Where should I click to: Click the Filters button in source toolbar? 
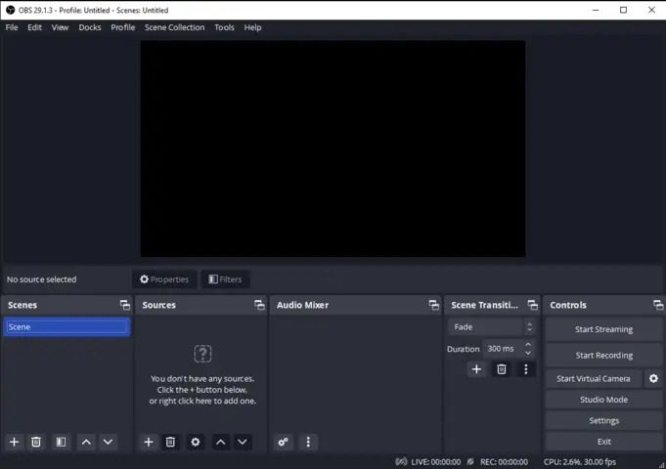[225, 279]
